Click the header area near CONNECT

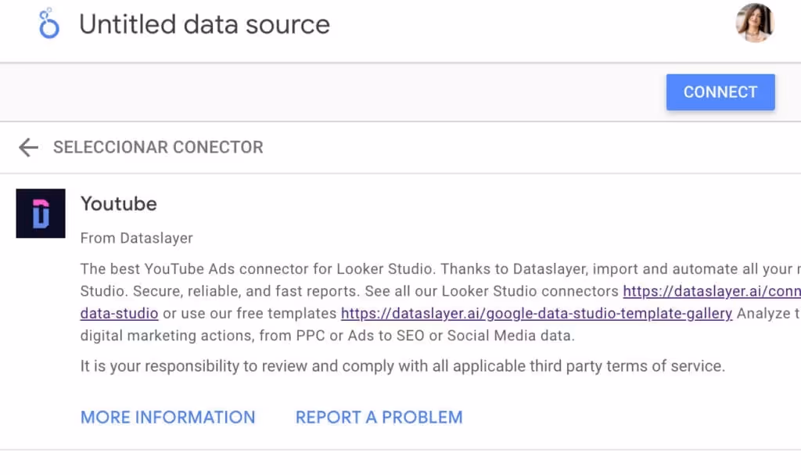tap(720, 92)
